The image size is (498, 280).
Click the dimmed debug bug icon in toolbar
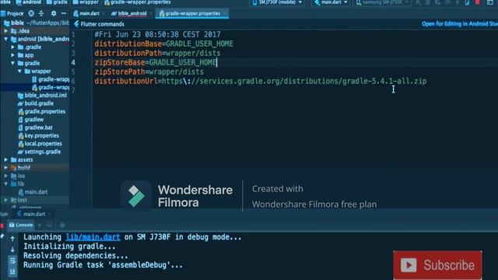click(x=428, y=2)
